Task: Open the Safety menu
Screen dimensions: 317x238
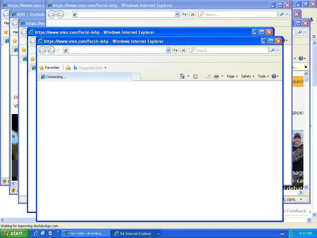Action: (x=248, y=76)
